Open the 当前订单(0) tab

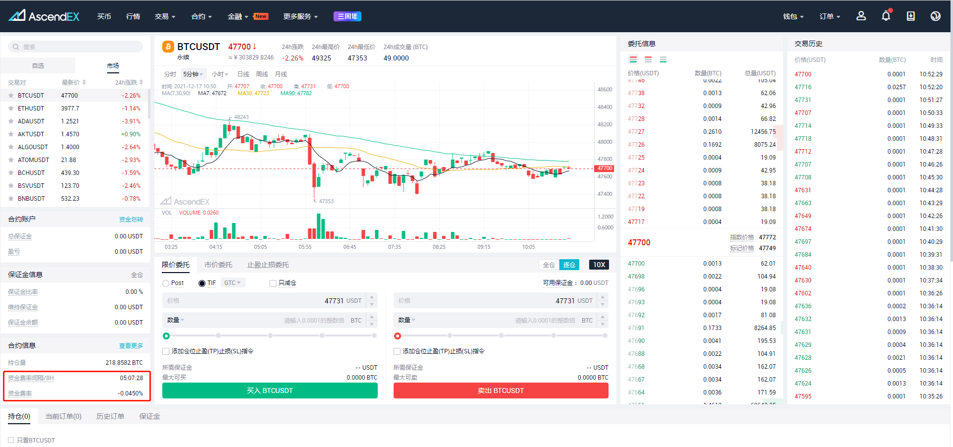click(x=64, y=416)
